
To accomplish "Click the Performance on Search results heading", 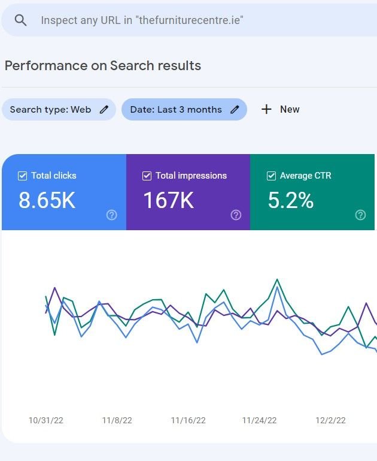I will pos(103,66).
